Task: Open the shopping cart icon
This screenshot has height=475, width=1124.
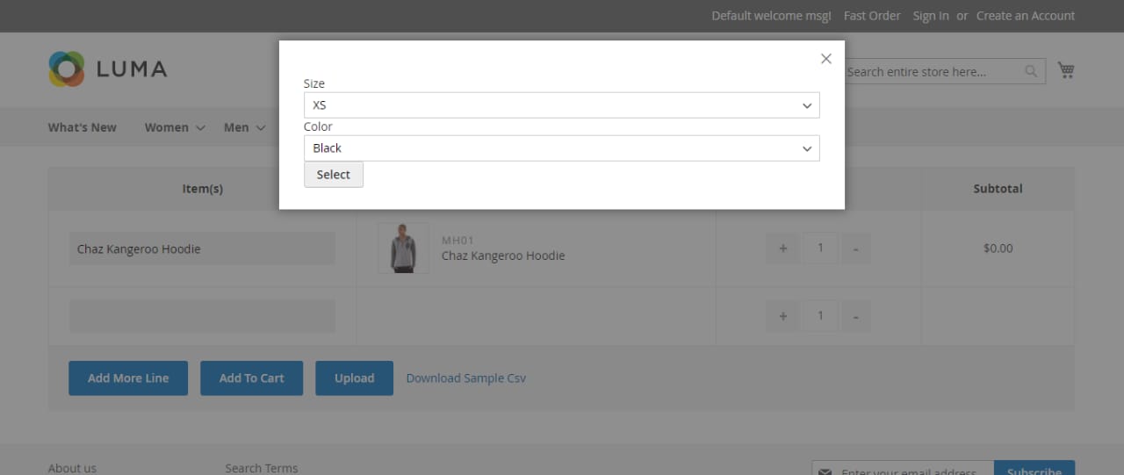Action: pyautogui.click(x=1066, y=70)
